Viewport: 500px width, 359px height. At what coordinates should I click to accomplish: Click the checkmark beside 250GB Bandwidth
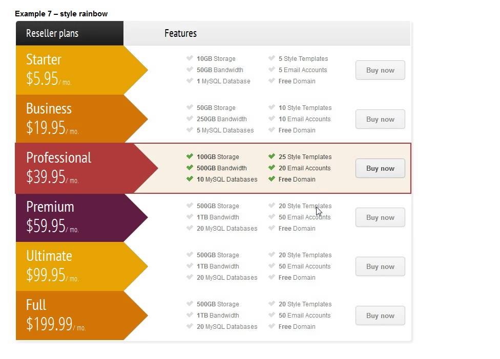[x=190, y=119]
